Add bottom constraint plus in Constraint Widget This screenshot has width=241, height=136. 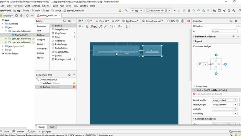pyautogui.click(x=216, y=74)
